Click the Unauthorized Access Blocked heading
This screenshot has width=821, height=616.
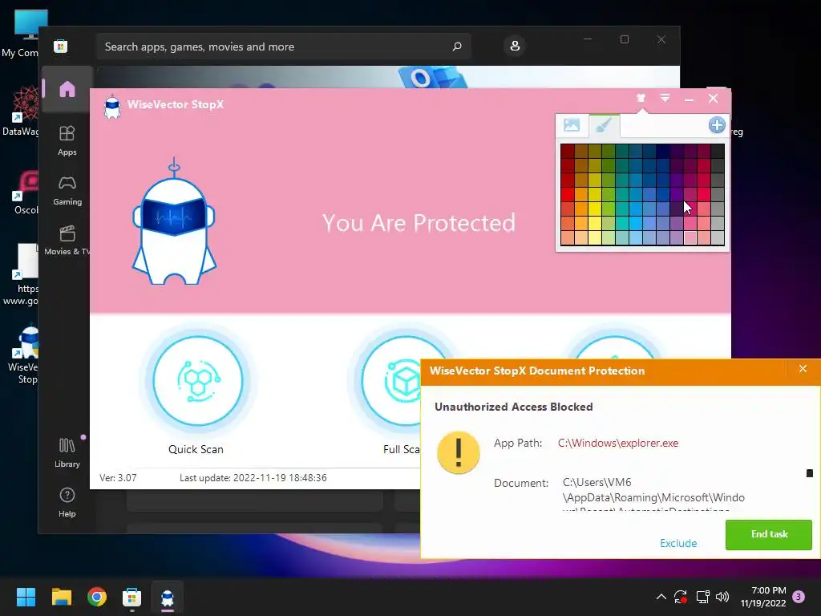[x=513, y=407]
